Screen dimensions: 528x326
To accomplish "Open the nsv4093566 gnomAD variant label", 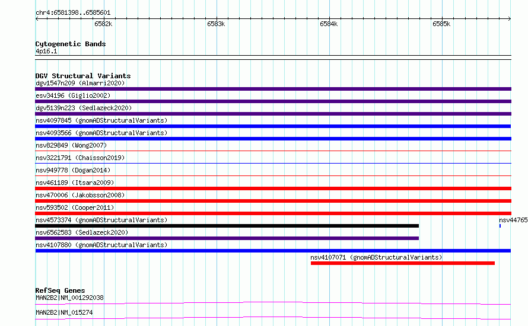I will pos(101,133).
